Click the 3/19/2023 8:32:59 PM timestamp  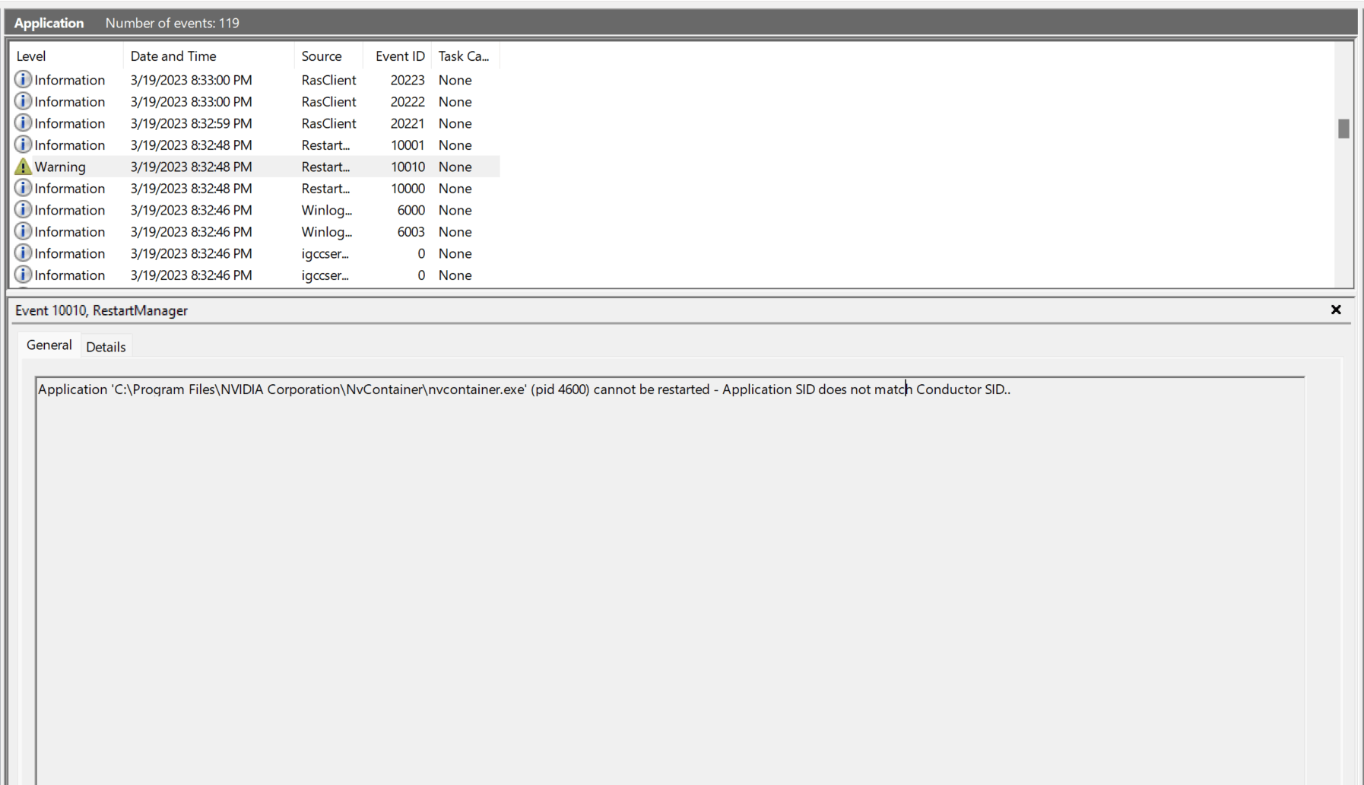[x=191, y=123]
